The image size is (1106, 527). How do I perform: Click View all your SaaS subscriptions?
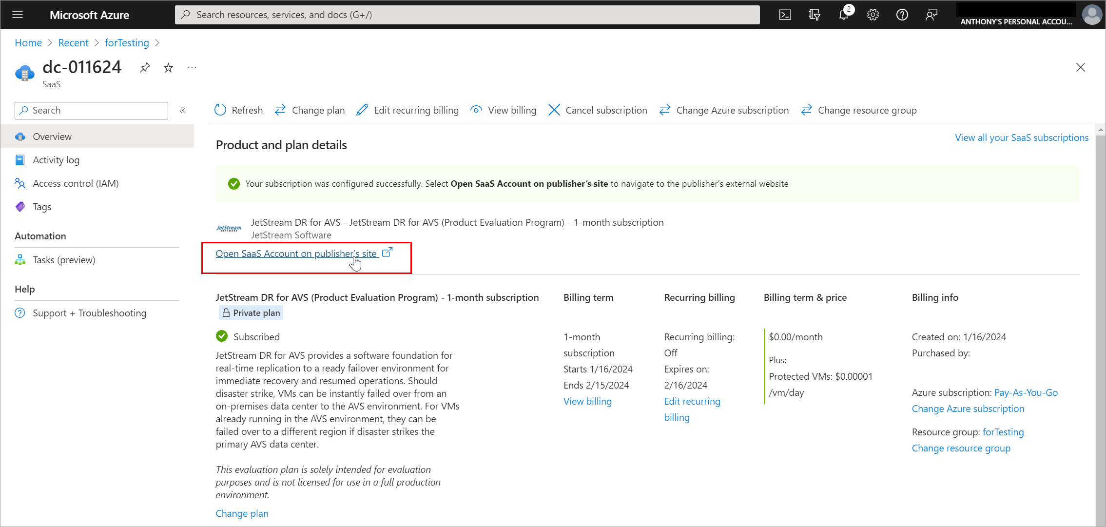pos(1021,137)
